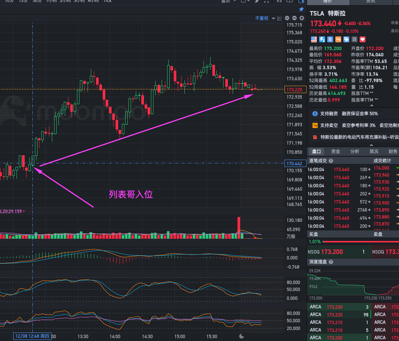Click the 支持融资 financing info row
This screenshot has width=399, height=341.
[354, 114]
